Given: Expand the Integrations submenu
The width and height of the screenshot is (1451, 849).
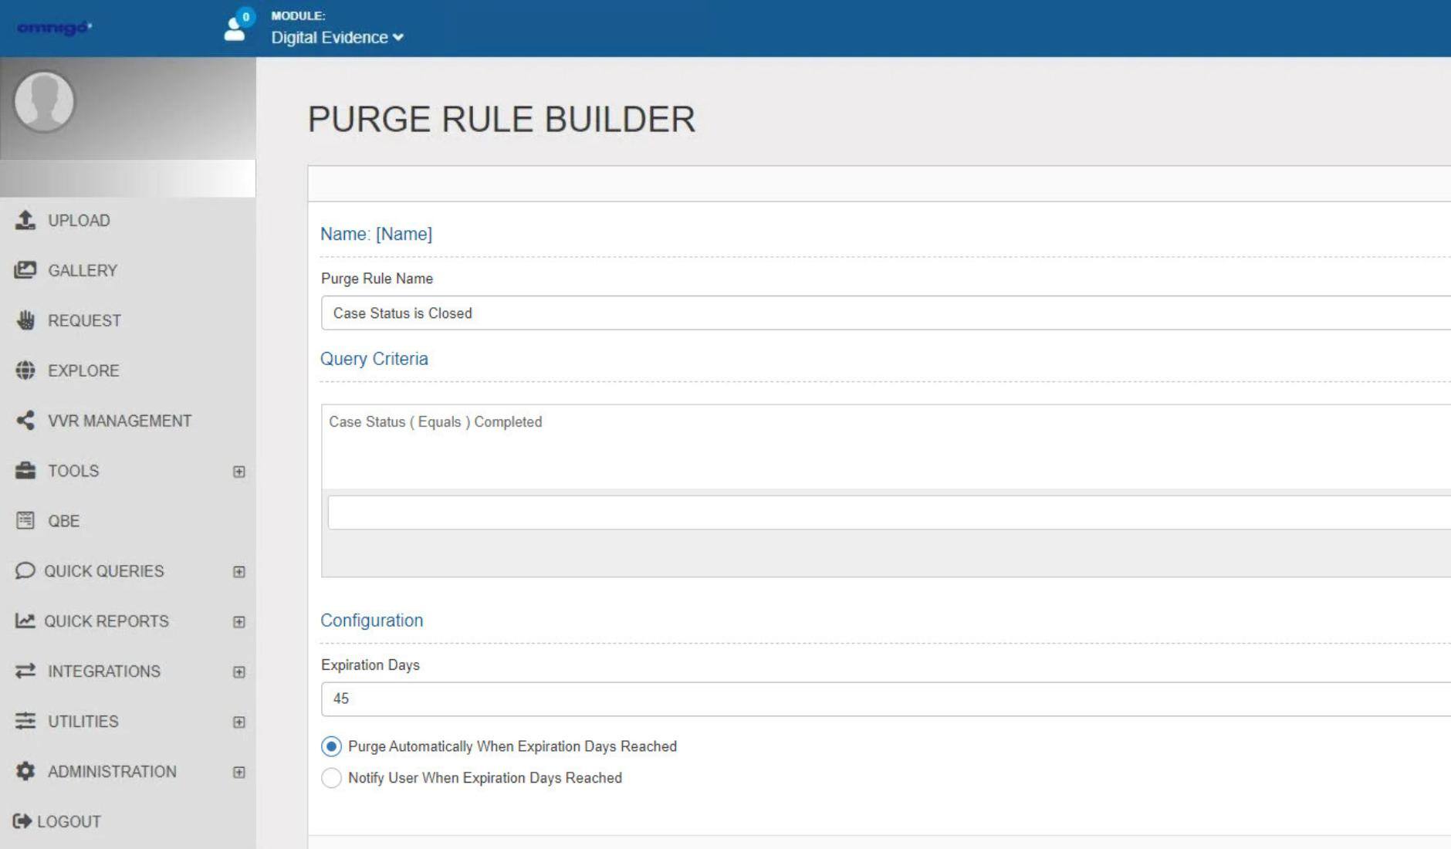Looking at the screenshot, I should tap(239, 672).
